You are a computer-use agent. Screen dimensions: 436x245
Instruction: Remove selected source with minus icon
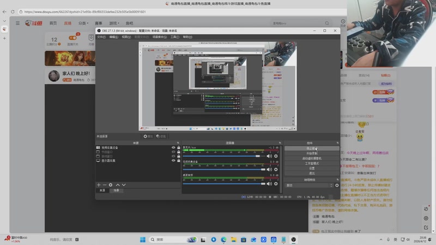pos(105,185)
